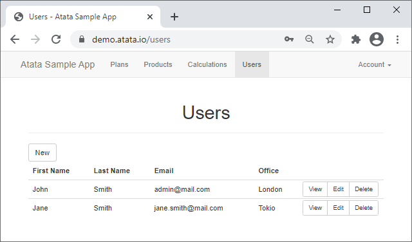The image size is (412, 242).
Task: Open the Extensions puzzle icon
Action: [356, 39]
